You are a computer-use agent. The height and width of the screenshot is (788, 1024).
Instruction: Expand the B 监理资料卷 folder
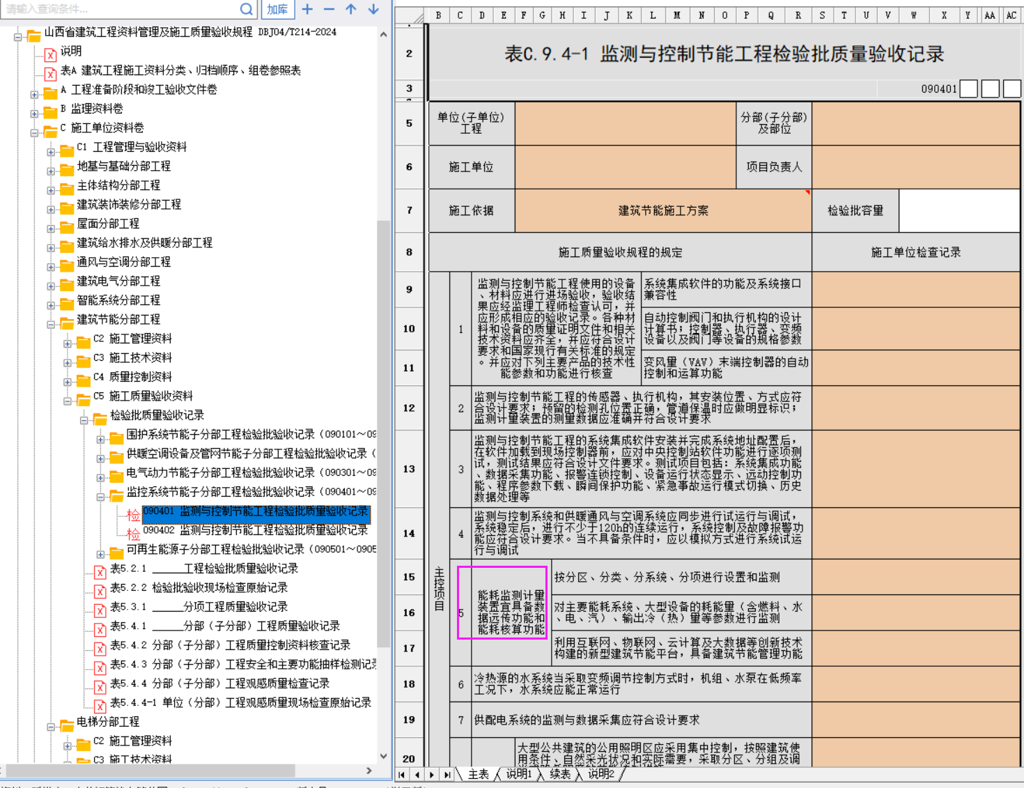34,114
